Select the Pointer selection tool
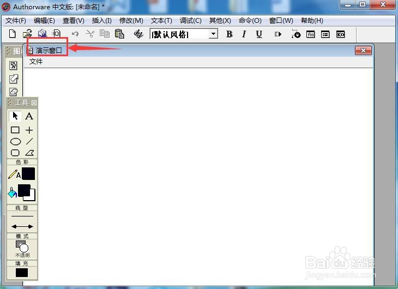398x289 pixels. coord(15,116)
